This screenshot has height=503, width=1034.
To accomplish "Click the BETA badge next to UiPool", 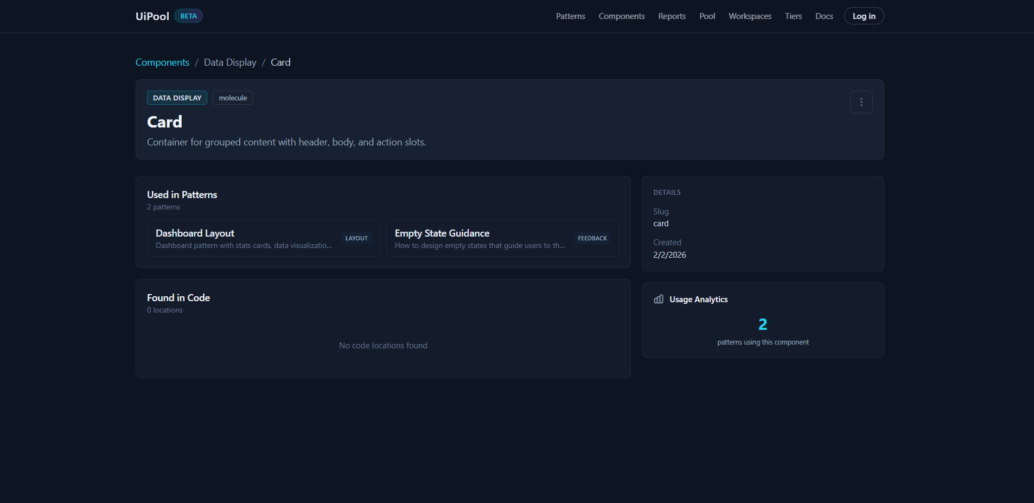I will pyautogui.click(x=188, y=16).
